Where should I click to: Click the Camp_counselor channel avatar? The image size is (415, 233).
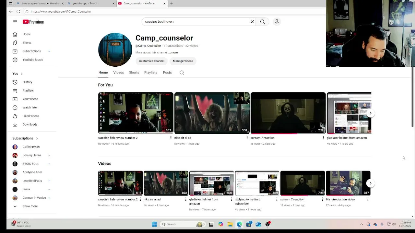(x=115, y=50)
